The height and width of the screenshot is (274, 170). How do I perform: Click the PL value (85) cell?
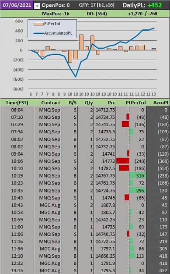(x=141, y=198)
